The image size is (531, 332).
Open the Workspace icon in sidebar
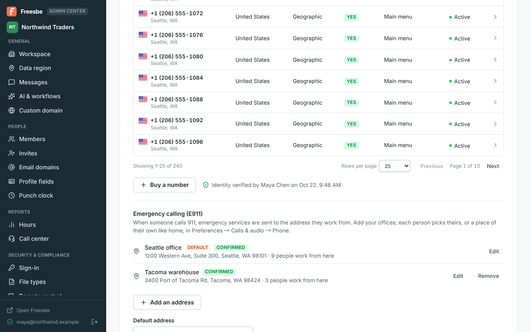(12, 54)
